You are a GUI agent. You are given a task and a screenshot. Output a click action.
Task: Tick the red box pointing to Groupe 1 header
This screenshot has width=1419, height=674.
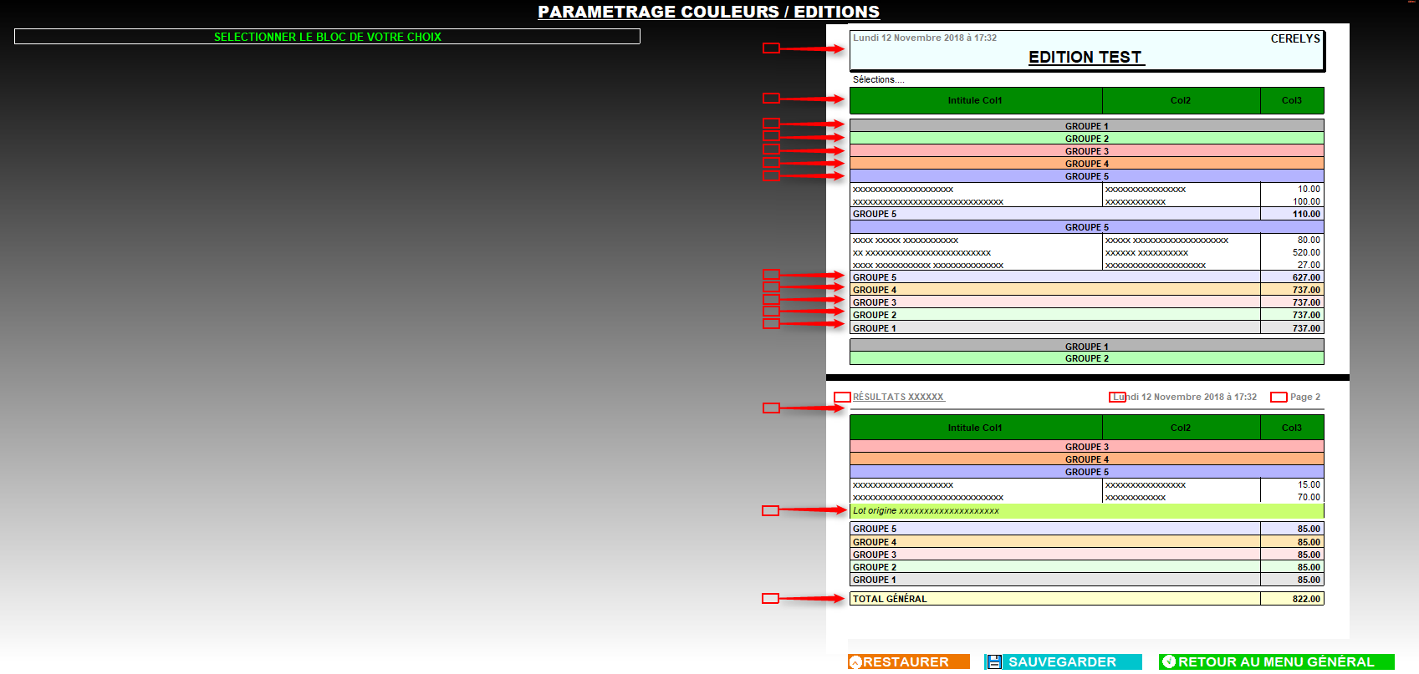tap(771, 124)
